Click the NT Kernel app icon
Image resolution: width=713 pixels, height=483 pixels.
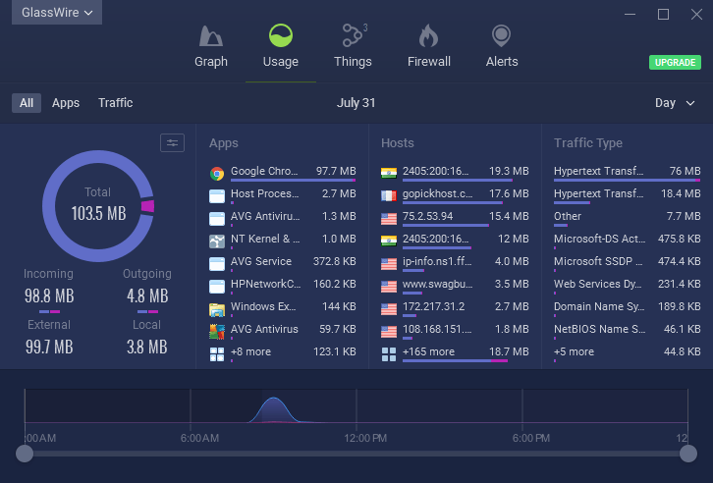217,241
